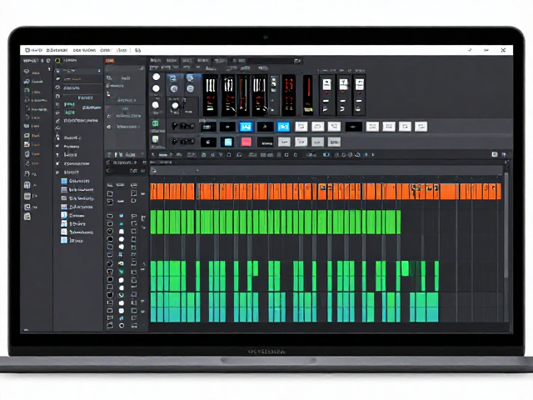Adjust the red vertical level meter strip

click(308, 95)
